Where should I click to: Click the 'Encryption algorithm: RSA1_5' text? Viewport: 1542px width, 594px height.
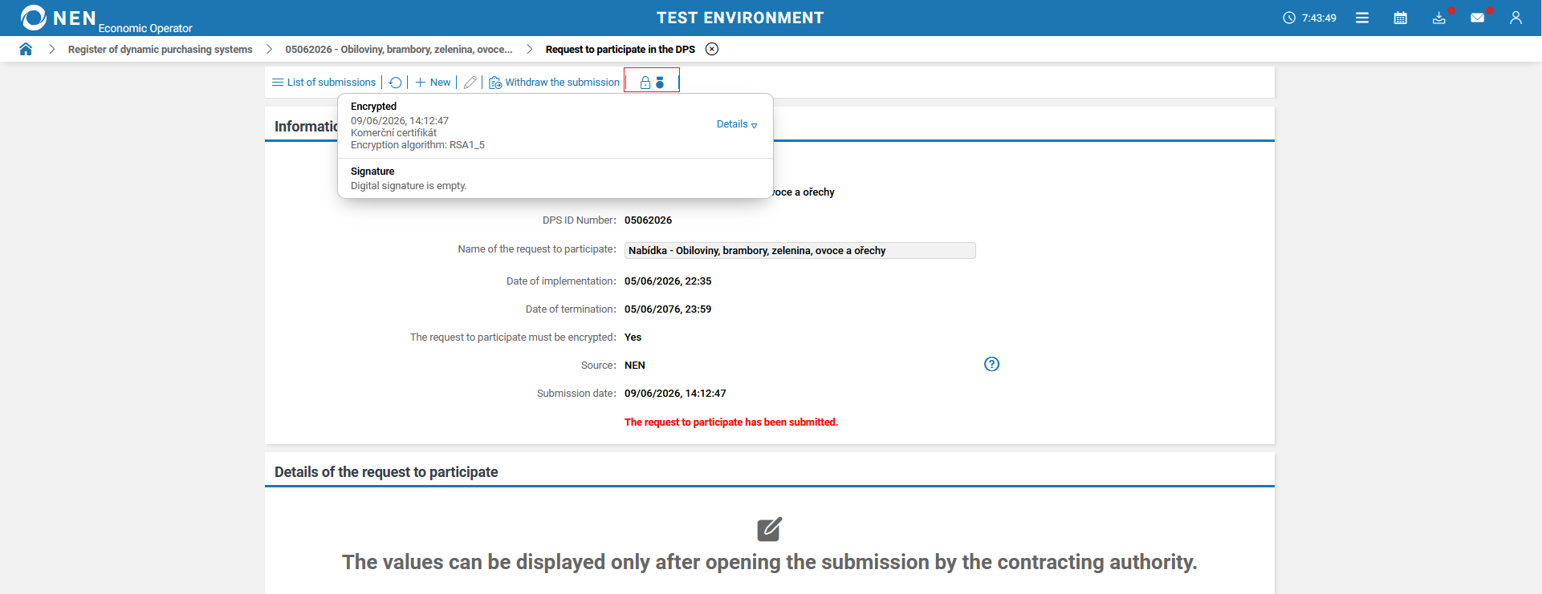coord(417,145)
